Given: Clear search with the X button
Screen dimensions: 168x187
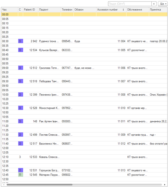Looking at the screenshot, I should coord(154,4).
